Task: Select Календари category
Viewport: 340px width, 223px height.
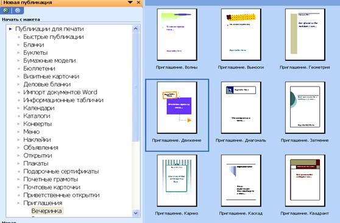Action: (39, 108)
